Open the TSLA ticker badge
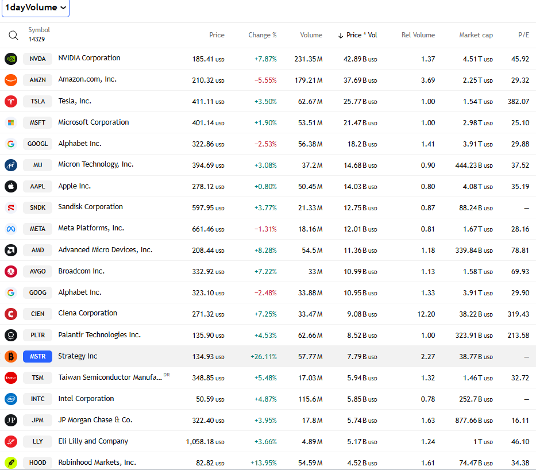This screenshot has height=470, width=536. click(37, 101)
